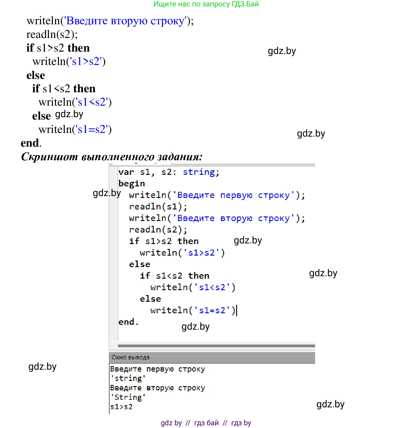The width and height of the screenshot is (413, 428).
Task: Click "readln(s2);" in the upper code listing
Action: (52, 35)
